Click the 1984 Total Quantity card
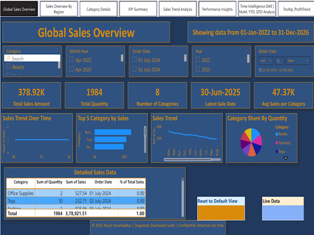The height and width of the screenshot is (235, 314). (94, 95)
